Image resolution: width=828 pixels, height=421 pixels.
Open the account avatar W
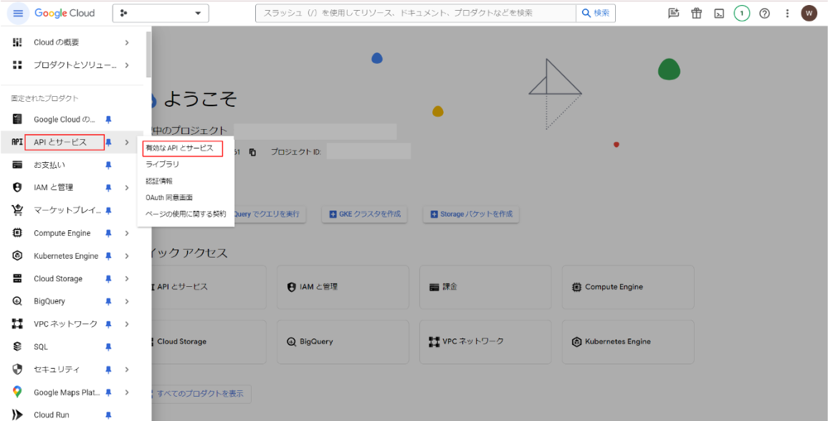point(809,14)
